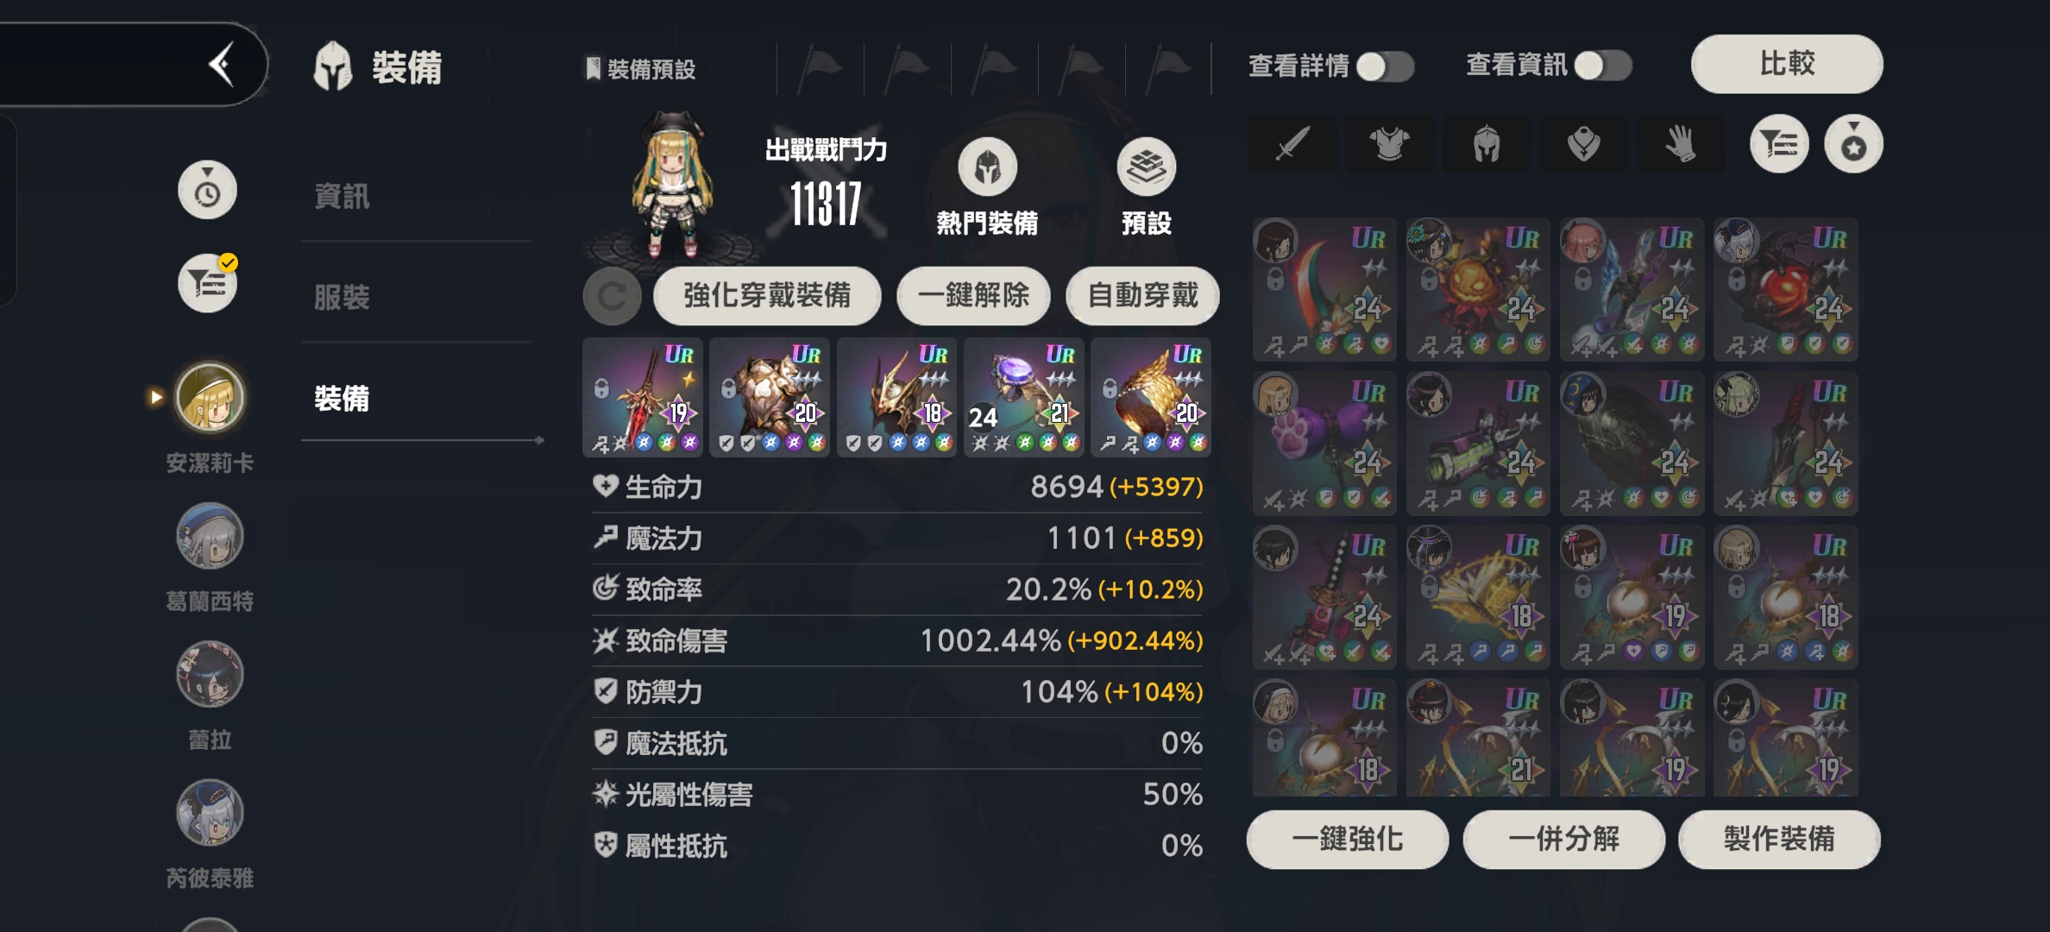The image size is (2050, 932).
Task: Switch to the 服裝 tab
Action: [x=342, y=298]
